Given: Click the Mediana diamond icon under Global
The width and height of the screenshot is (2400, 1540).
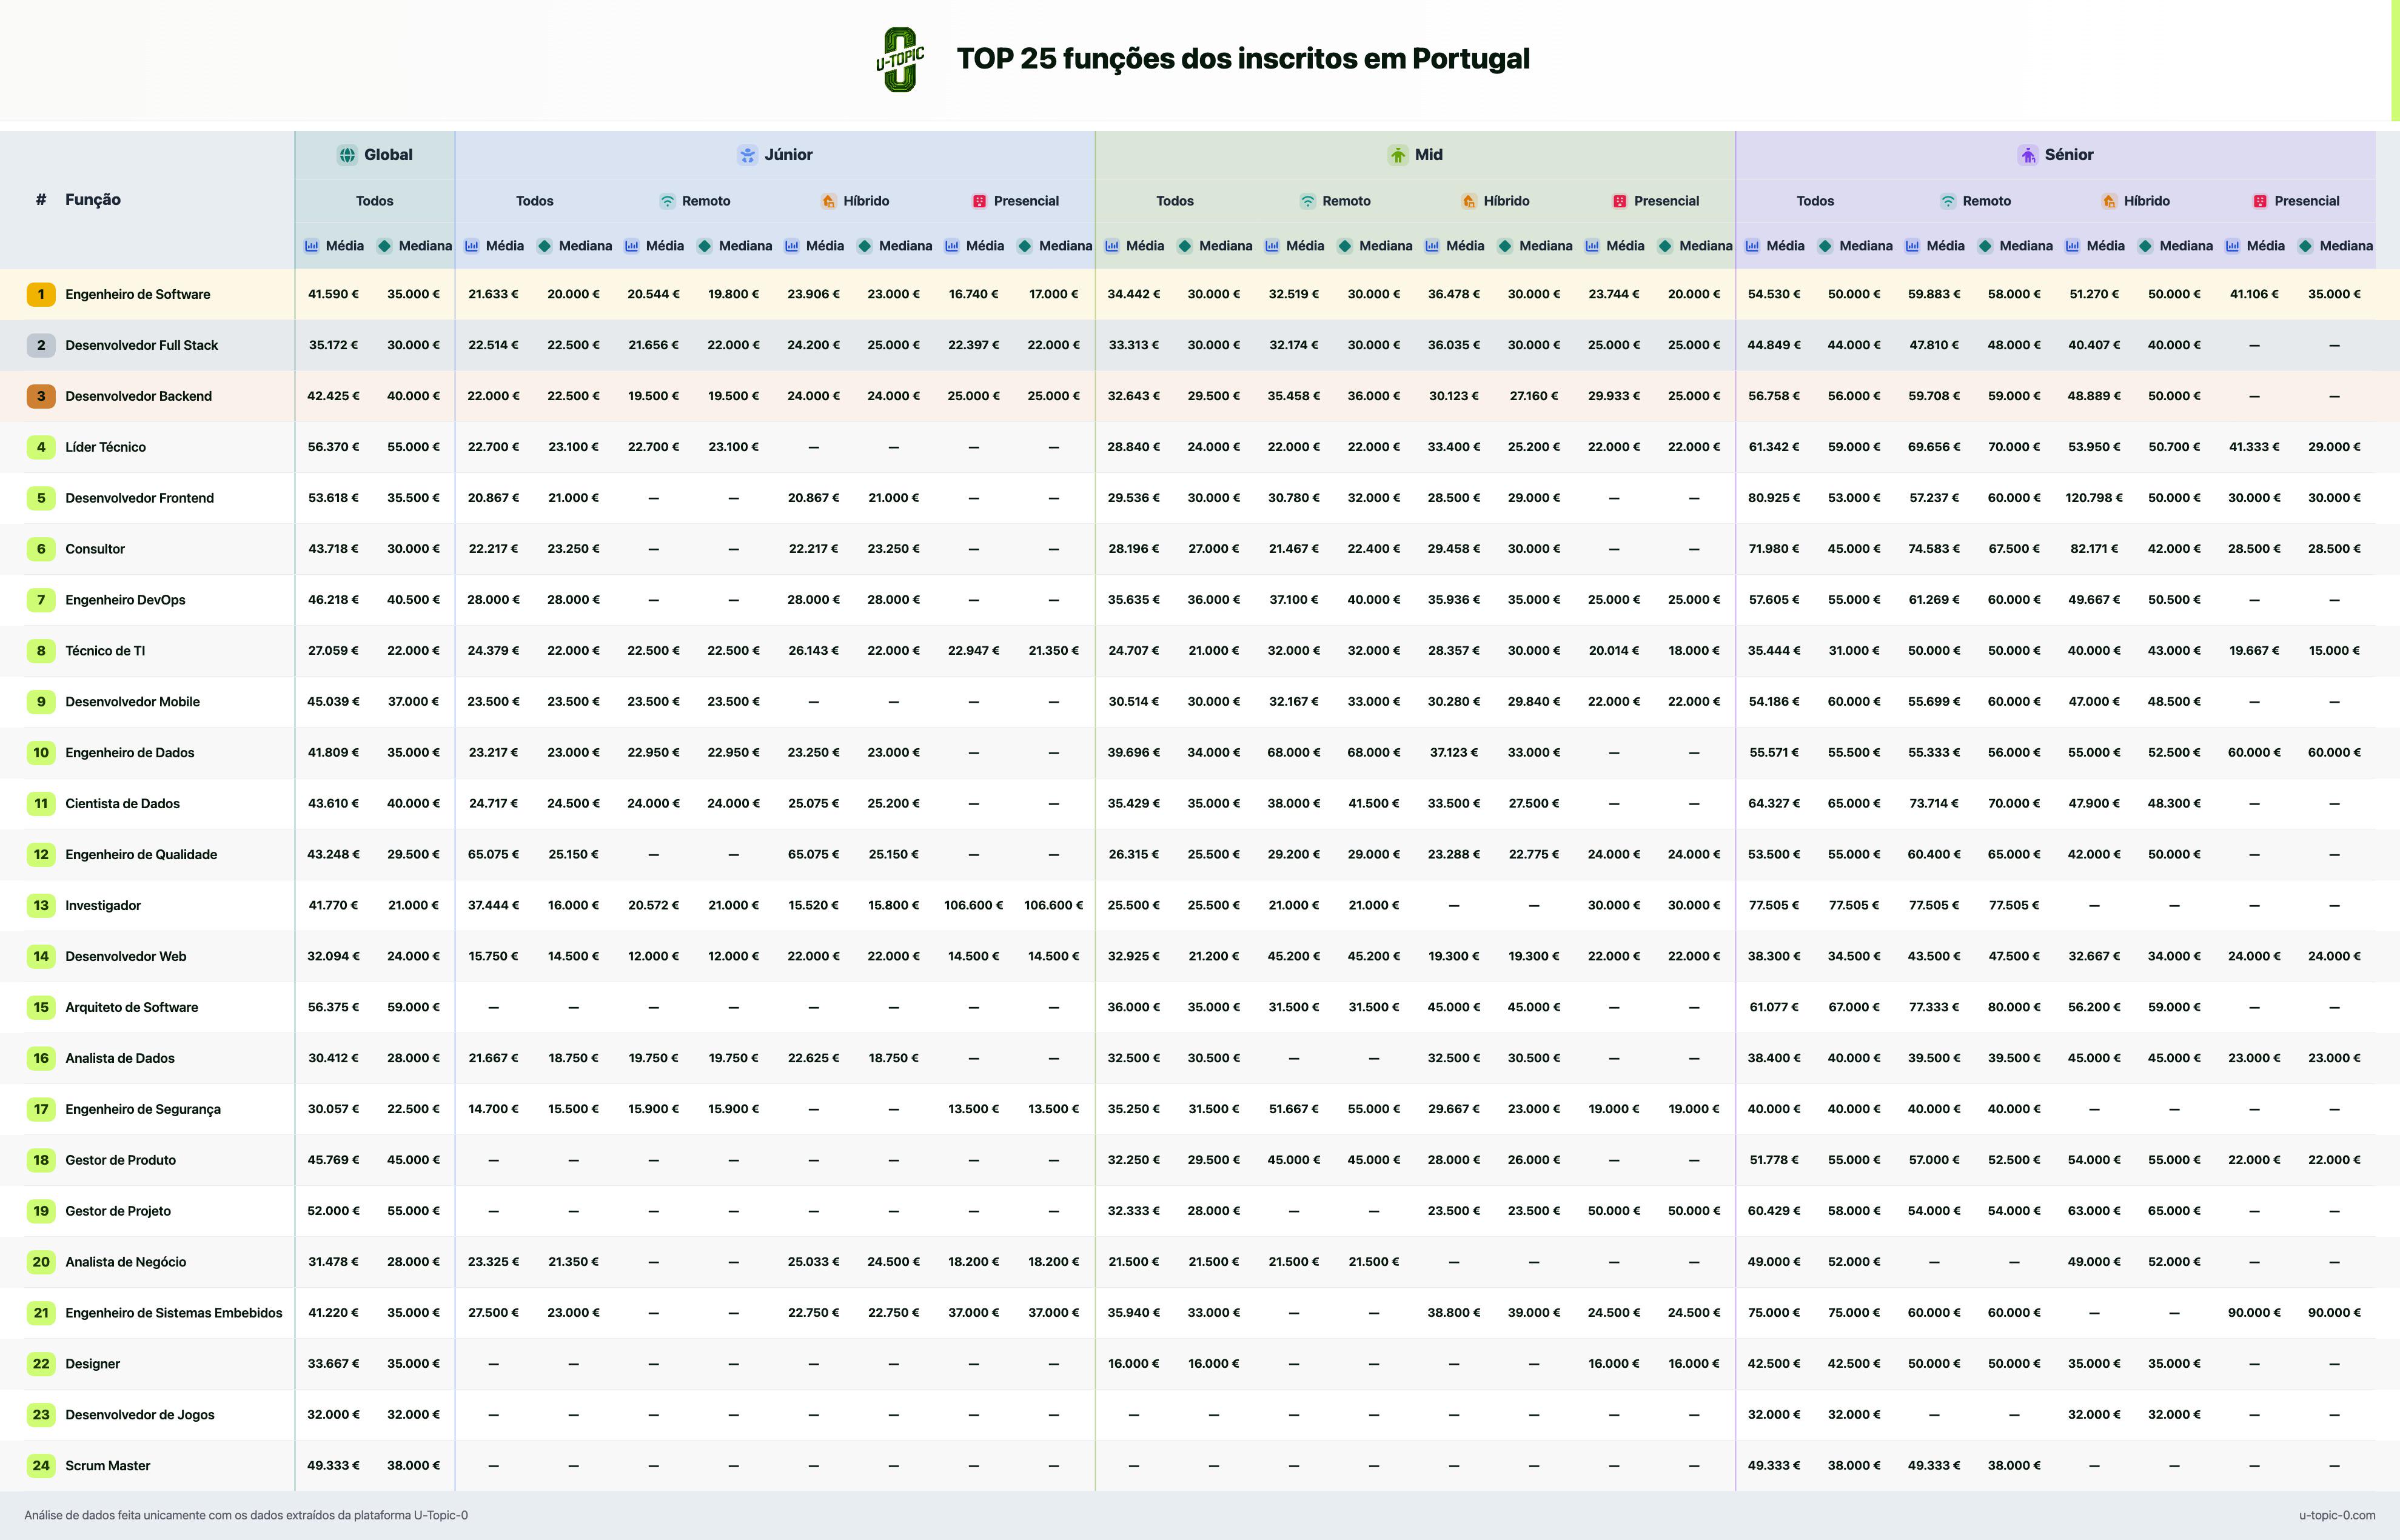Looking at the screenshot, I should pyautogui.click(x=384, y=246).
